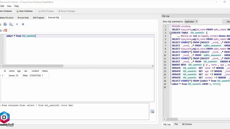
Task: Select the contact cell 5124537326
Action: (35, 76)
